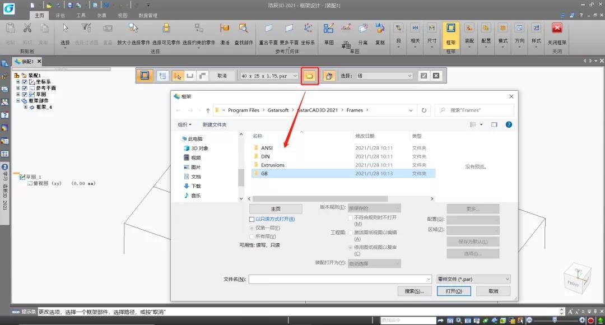Click 新建文件夹 in dialog toolbar

(215, 124)
